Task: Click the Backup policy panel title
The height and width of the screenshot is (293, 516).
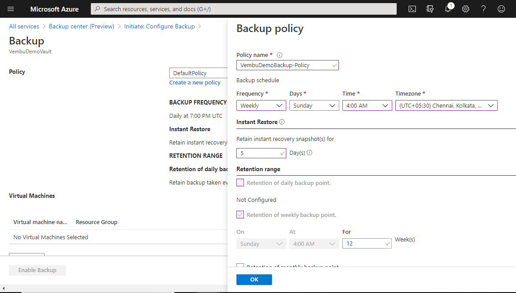Action: coord(270,28)
